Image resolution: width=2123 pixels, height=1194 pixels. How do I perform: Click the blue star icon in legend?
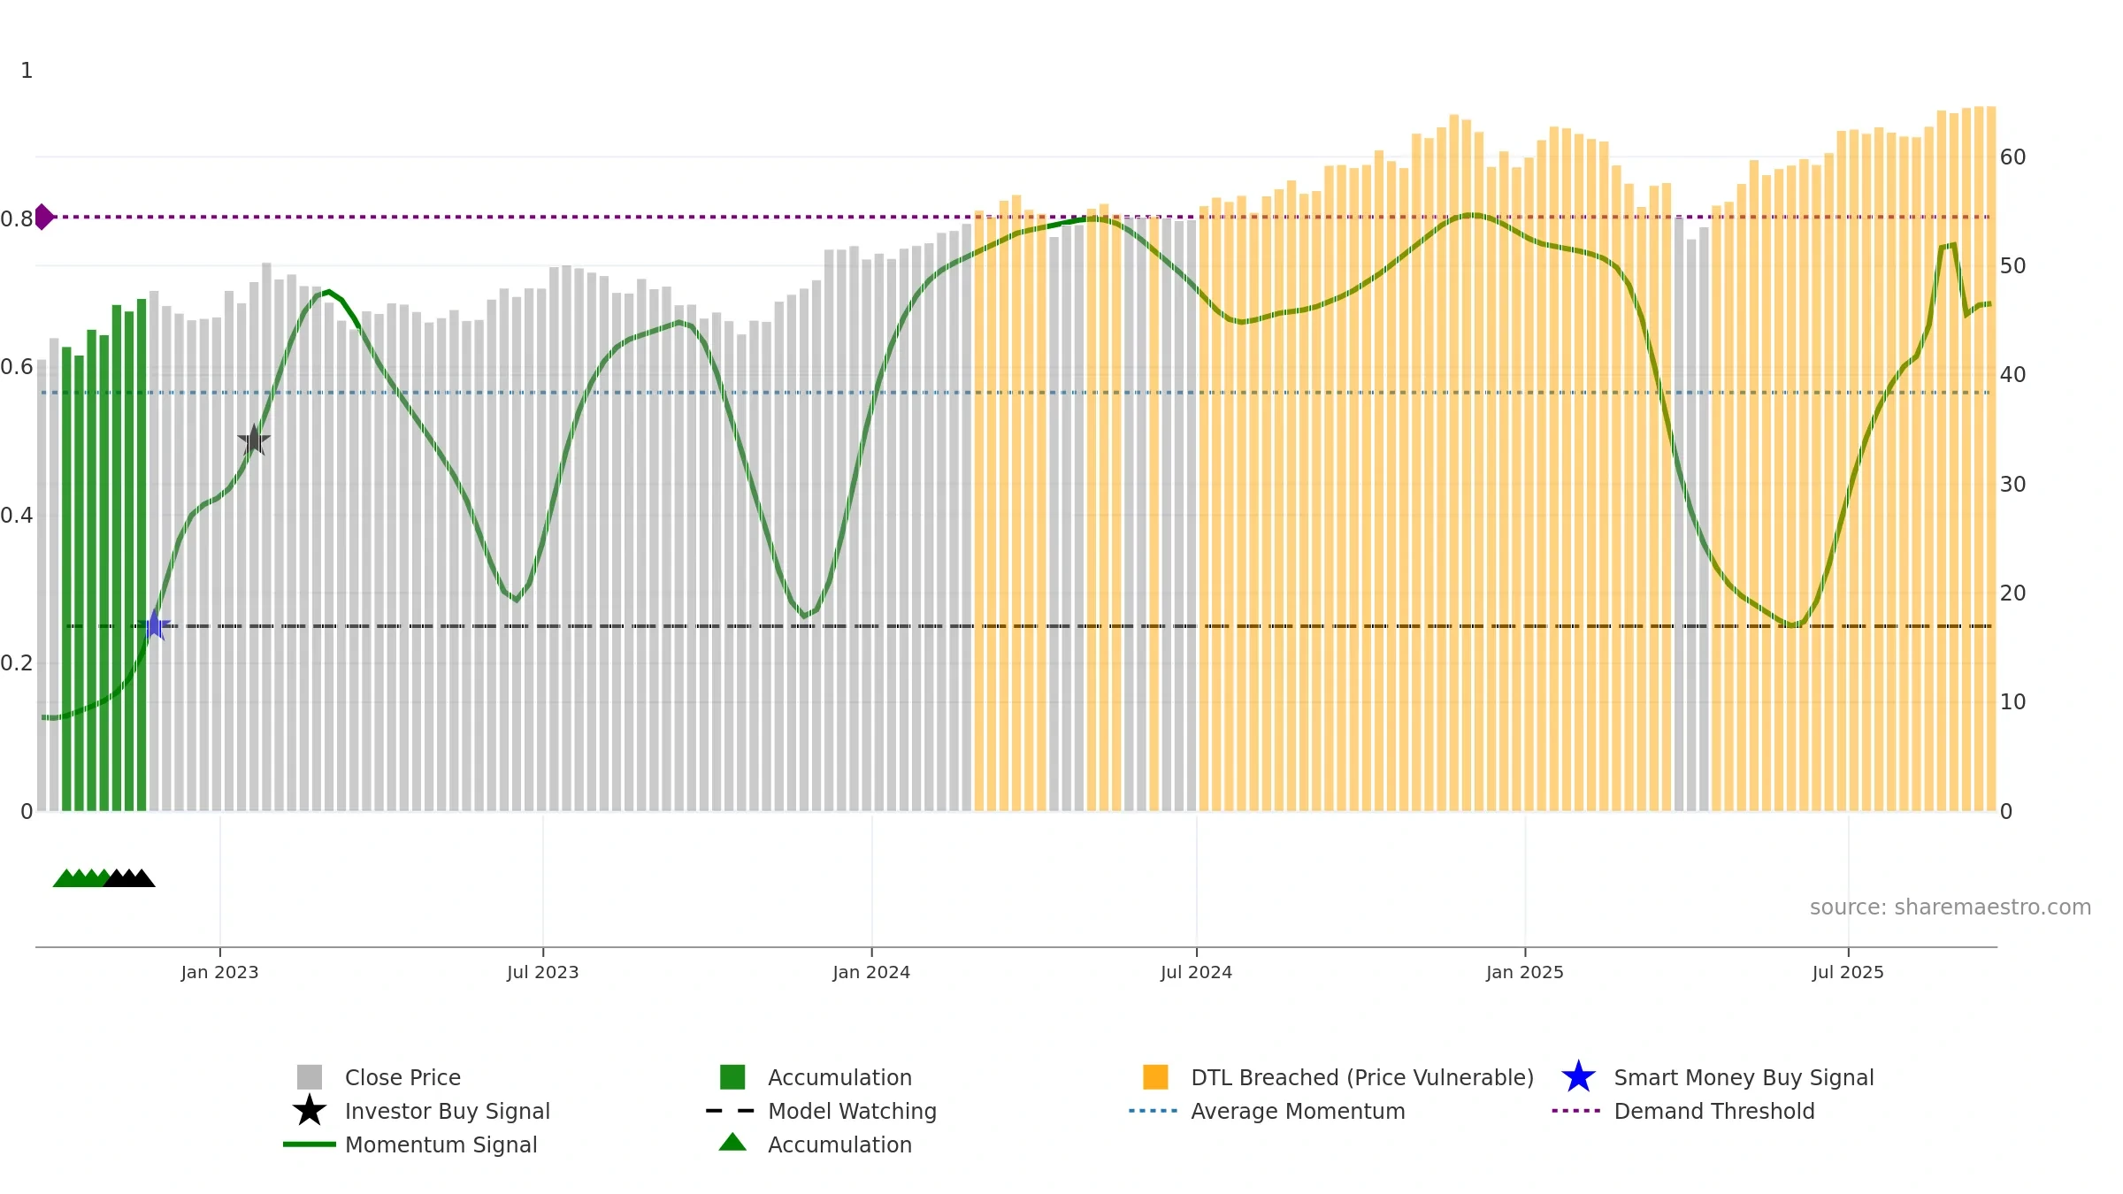pos(1578,1077)
